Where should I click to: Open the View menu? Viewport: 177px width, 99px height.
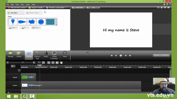point(17,4)
